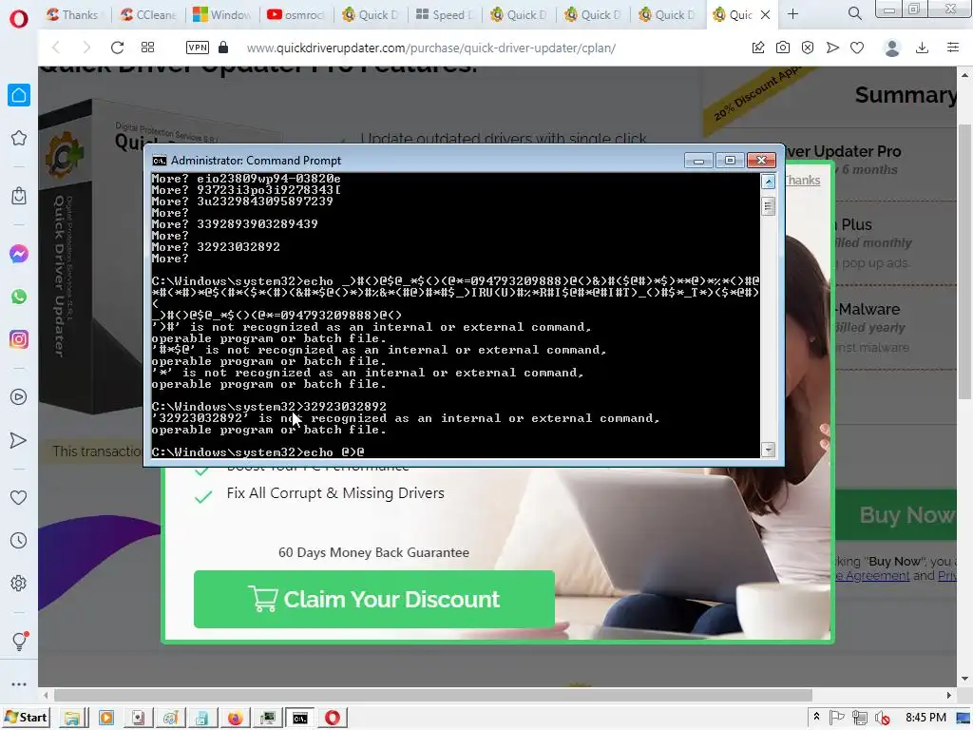Minimize the Command Prompt window
This screenshot has height=730, width=973.
[698, 161]
